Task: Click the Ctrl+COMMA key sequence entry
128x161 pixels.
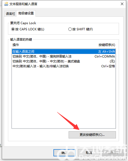Action: click(x=105, y=56)
